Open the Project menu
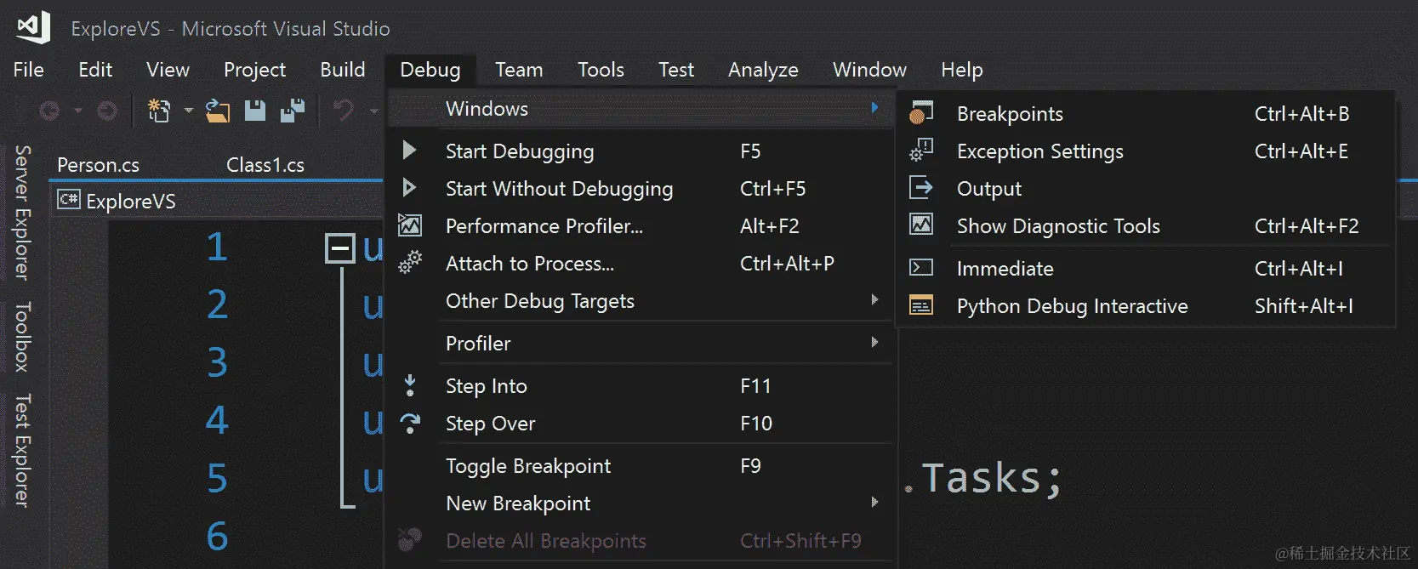The width and height of the screenshot is (1418, 569). coord(254,70)
